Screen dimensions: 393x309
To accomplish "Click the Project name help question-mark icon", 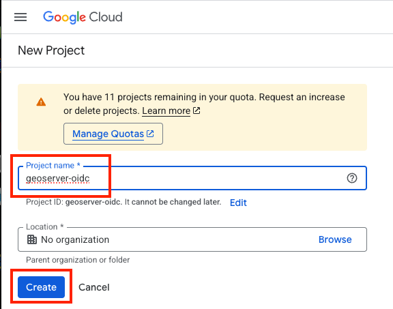I will point(352,178).
